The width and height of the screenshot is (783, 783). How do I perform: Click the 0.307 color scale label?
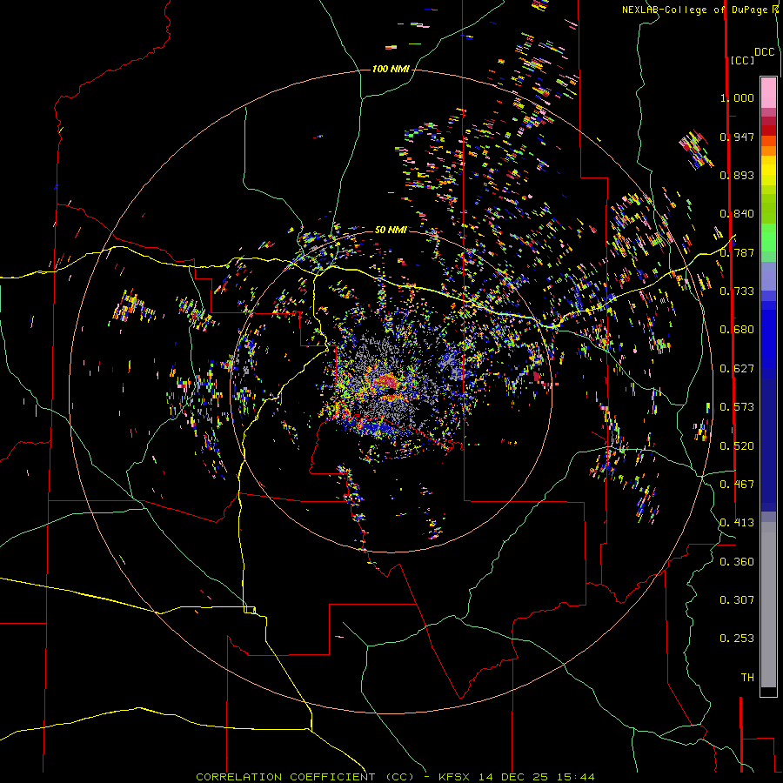point(737,600)
